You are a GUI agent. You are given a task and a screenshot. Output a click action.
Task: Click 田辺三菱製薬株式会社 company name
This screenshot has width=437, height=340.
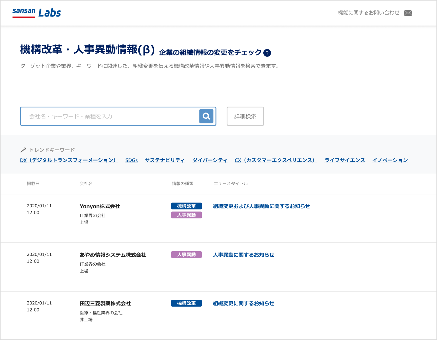pyautogui.click(x=105, y=304)
